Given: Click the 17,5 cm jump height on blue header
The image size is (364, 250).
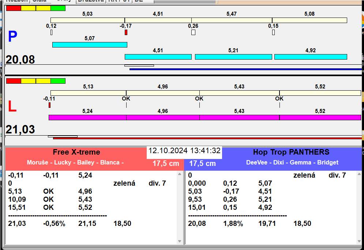Looking at the screenshot, I should [x=202, y=163].
